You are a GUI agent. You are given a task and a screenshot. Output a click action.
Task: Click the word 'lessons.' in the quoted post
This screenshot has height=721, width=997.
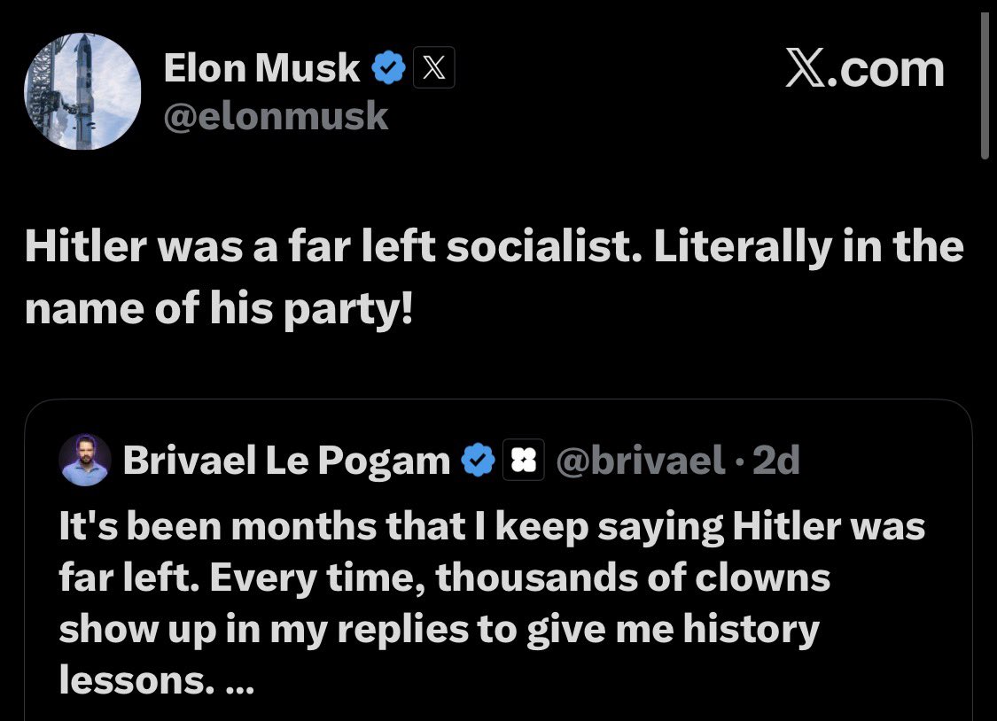point(133,679)
